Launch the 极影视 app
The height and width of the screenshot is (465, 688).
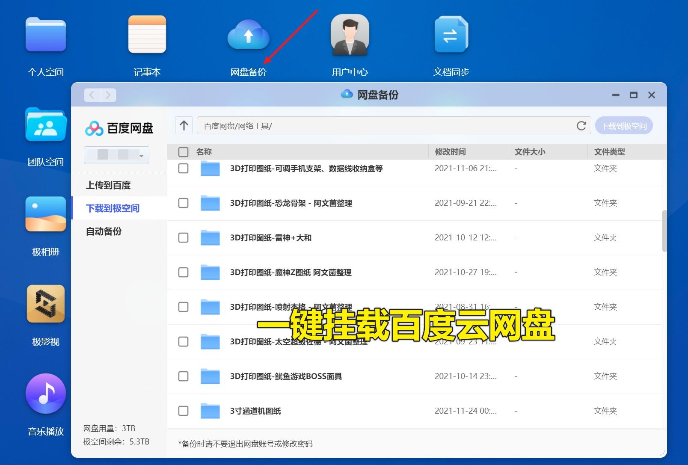45,304
